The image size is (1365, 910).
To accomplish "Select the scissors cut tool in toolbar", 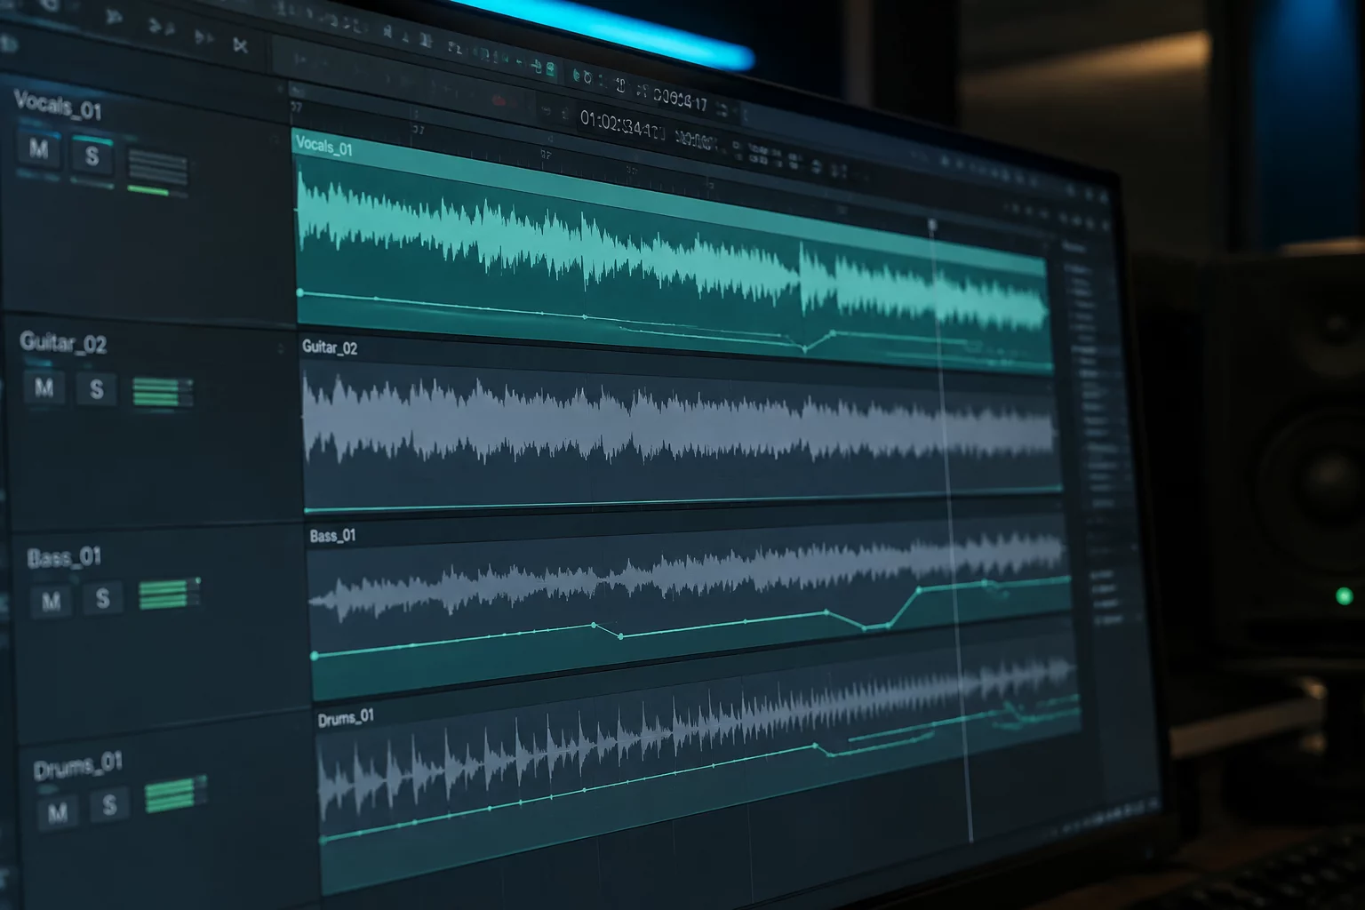I will [x=240, y=45].
